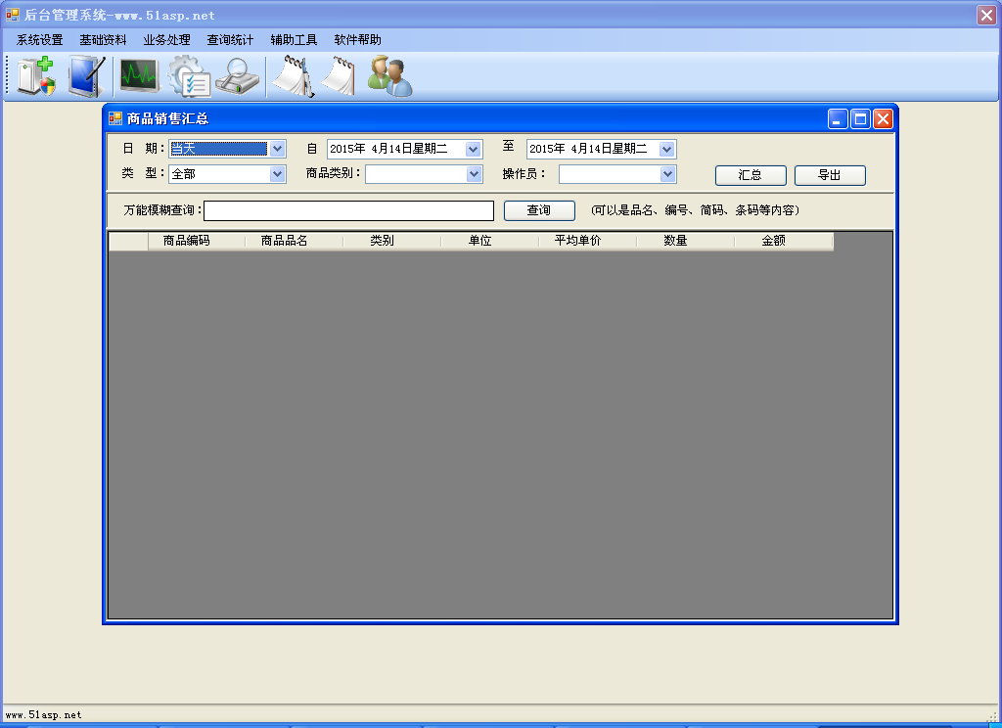The image size is (1002, 728).
Task: Click the heartbeat monitor toolbar icon
Action: point(139,76)
